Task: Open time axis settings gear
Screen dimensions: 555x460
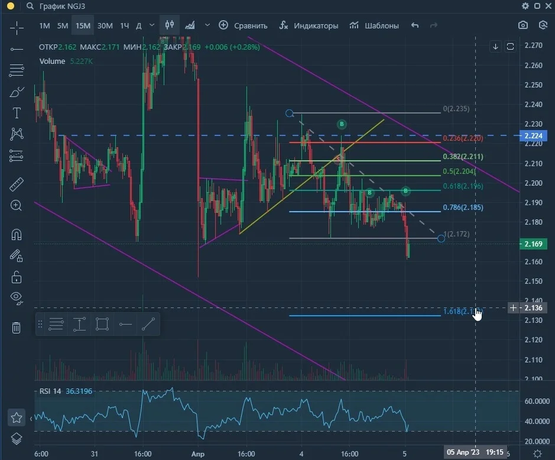Action: [537, 453]
